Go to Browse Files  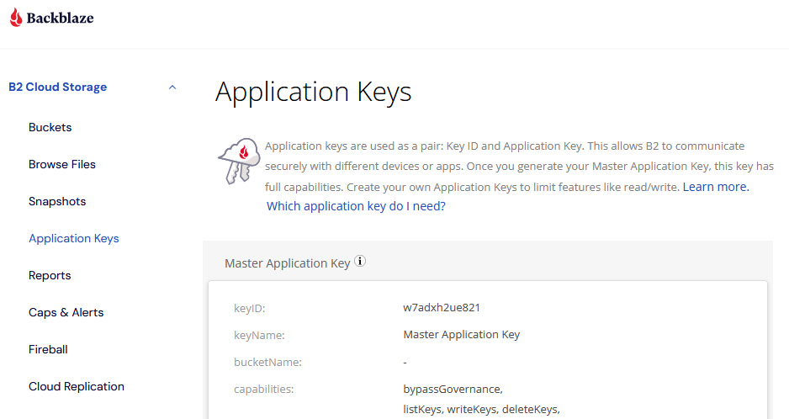62,165
